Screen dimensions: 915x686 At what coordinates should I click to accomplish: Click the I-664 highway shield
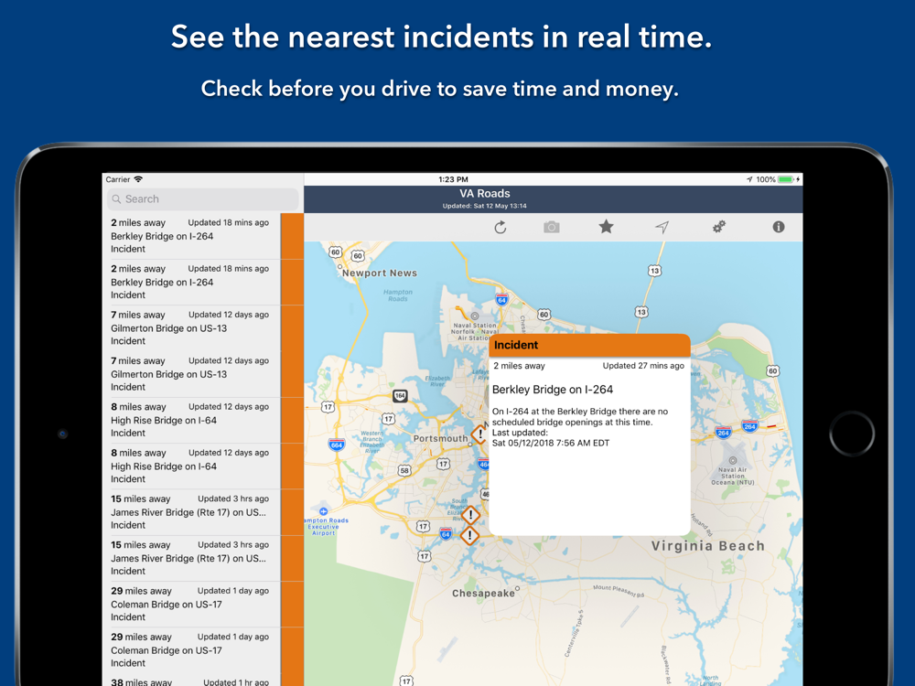click(x=336, y=445)
